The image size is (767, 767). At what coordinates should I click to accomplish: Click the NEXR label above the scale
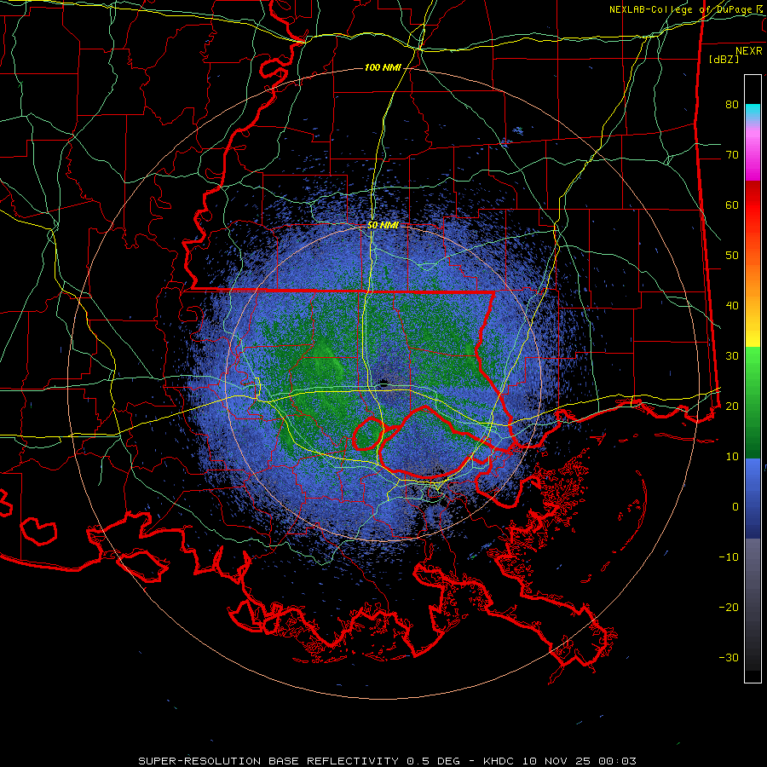pyautogui.click(x=748, y=51)
